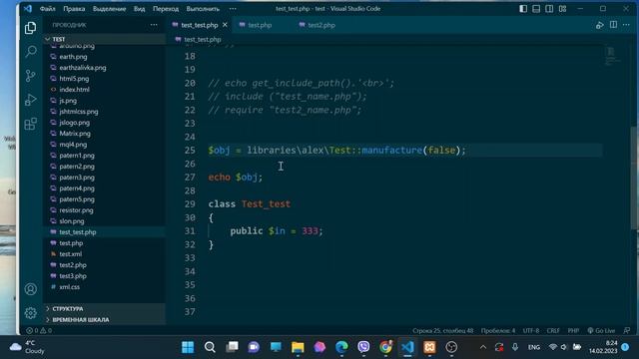The width and height of the screenshot is (639, 359).
Task: Open customize layout icon
Action: click(x=562, y=9)
